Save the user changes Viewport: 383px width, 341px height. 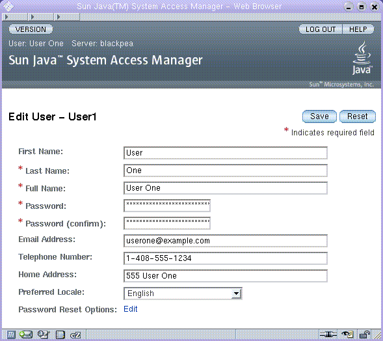pyautogui.click(x=319, y=116)
